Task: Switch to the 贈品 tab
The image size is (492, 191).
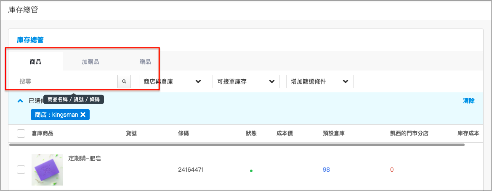Action: (145, 62)
